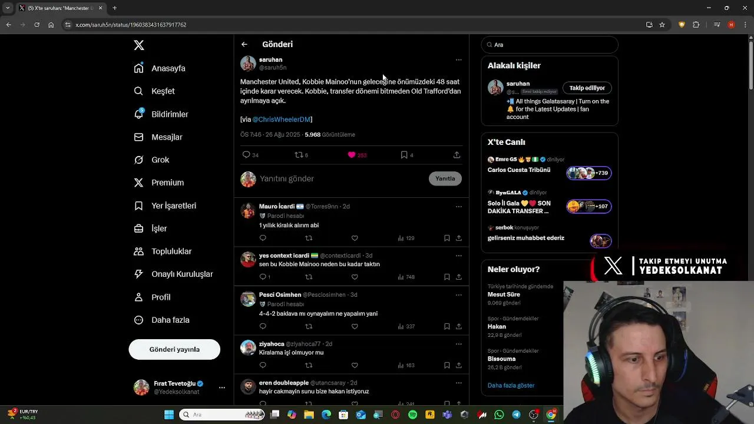Viewport: 754px width, 424px height.
Task: Reply to yes context icardi comment
Action: pos(263,277)
